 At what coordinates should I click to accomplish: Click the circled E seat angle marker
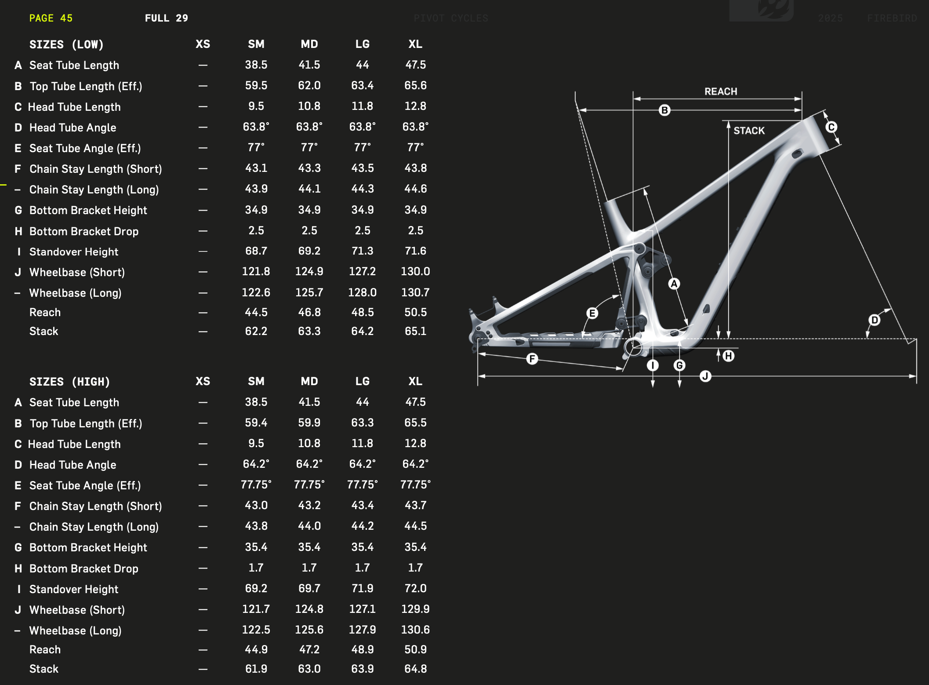click(x=592, y=313)
